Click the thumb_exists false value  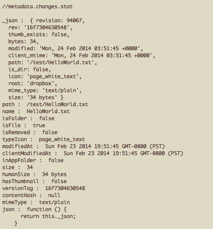(x=59, y=35)
